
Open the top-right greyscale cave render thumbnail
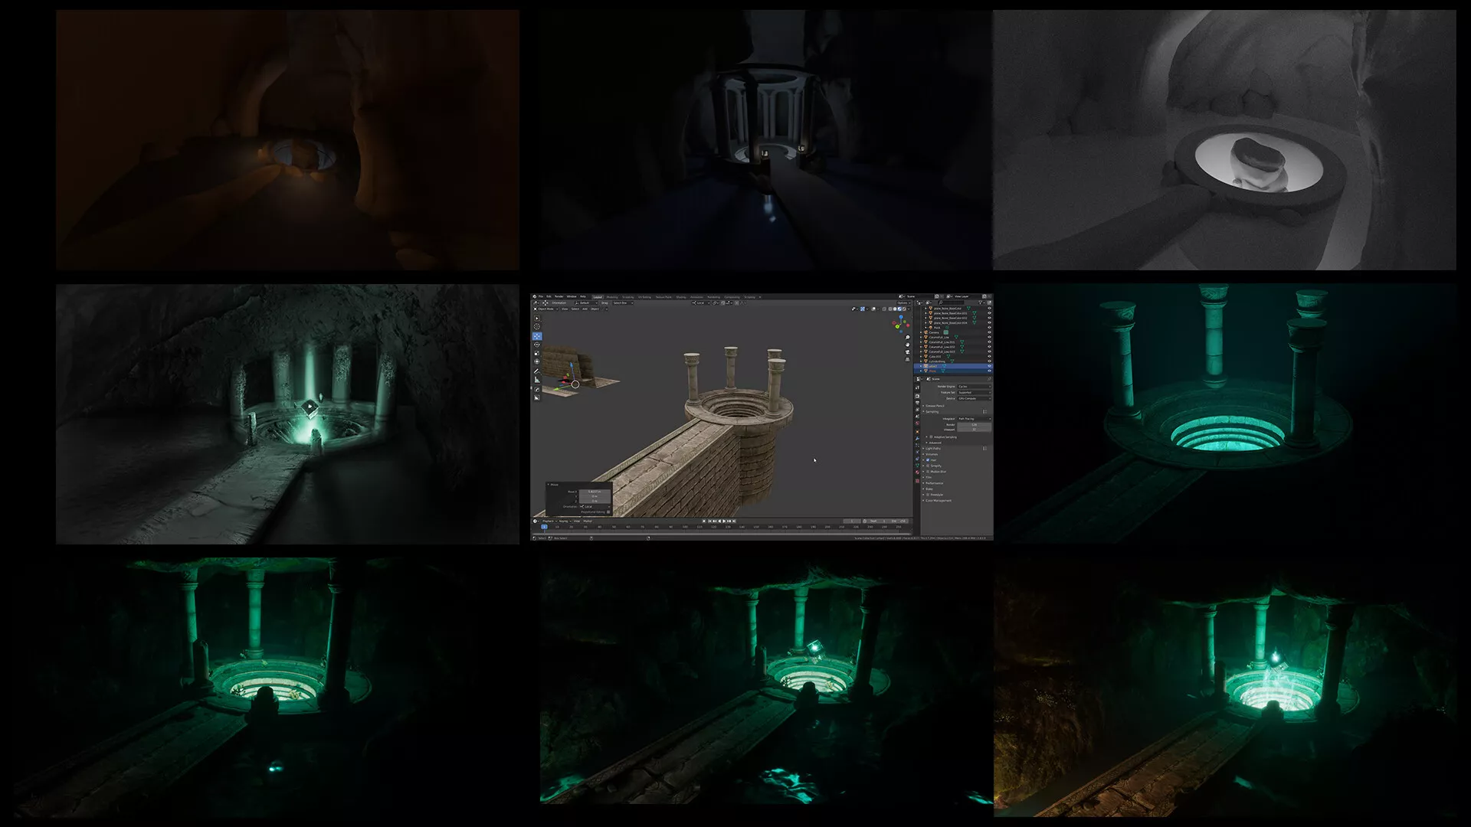pos(1224,140)
